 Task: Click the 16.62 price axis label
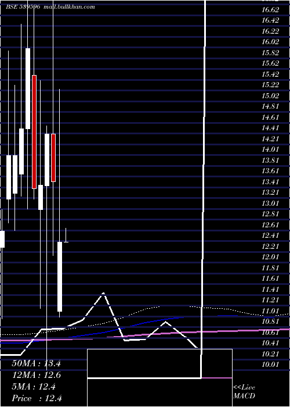point(271,10)
